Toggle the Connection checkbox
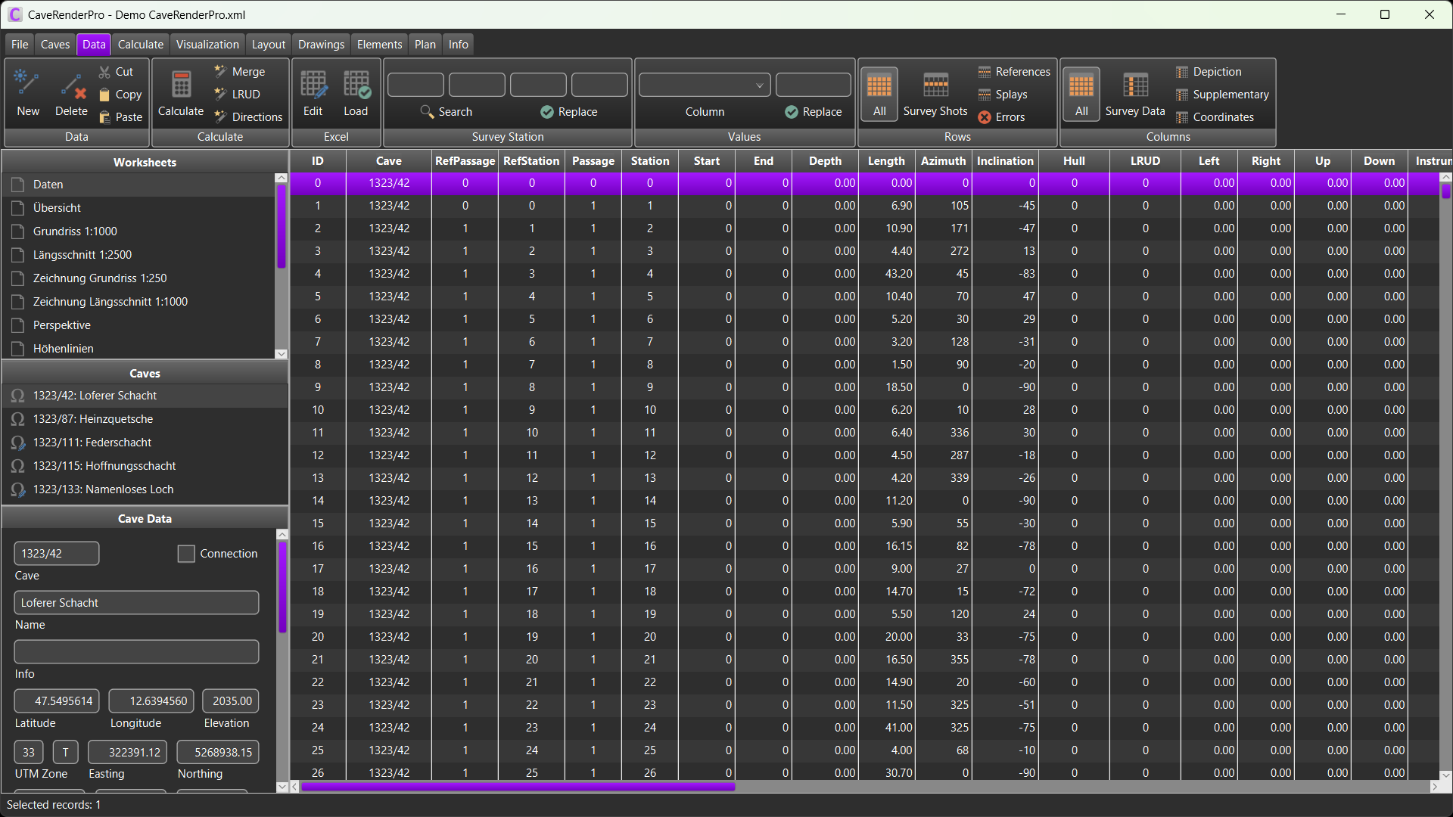 point(186,554)
